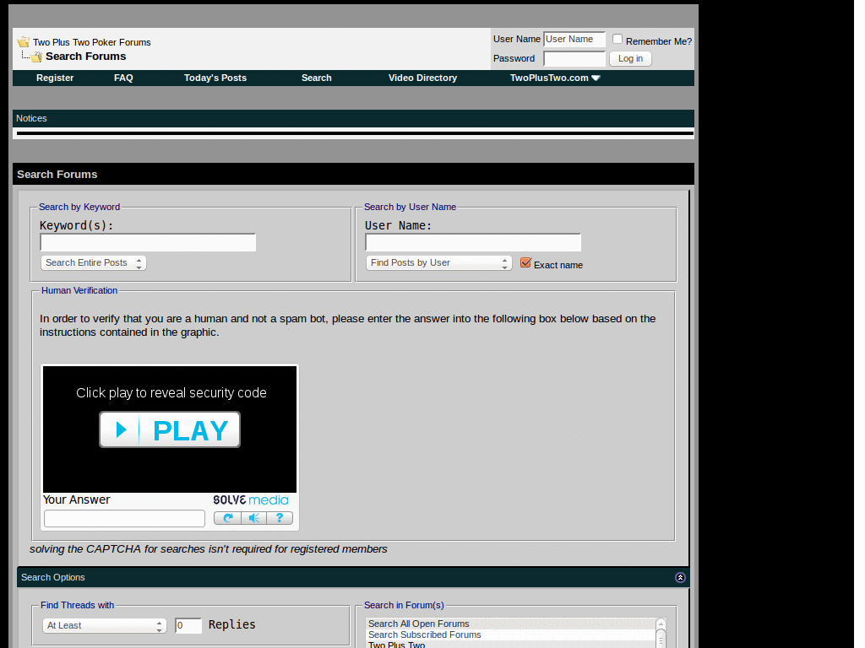Open FAQ in navigation bar
The width and height of the screenshot is (865, 648).
[x=123, y=78]
